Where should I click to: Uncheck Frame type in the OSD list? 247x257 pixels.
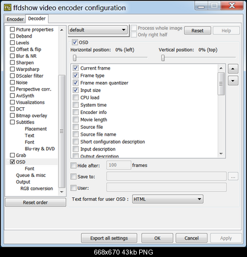coord(76,75)
